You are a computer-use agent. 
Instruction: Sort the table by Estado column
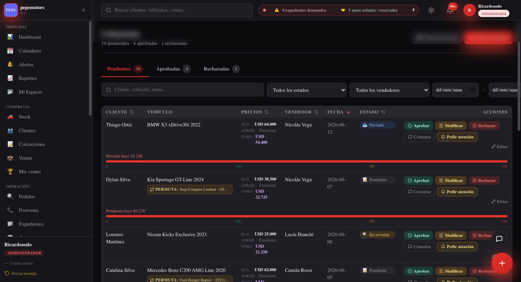point(373,112)
